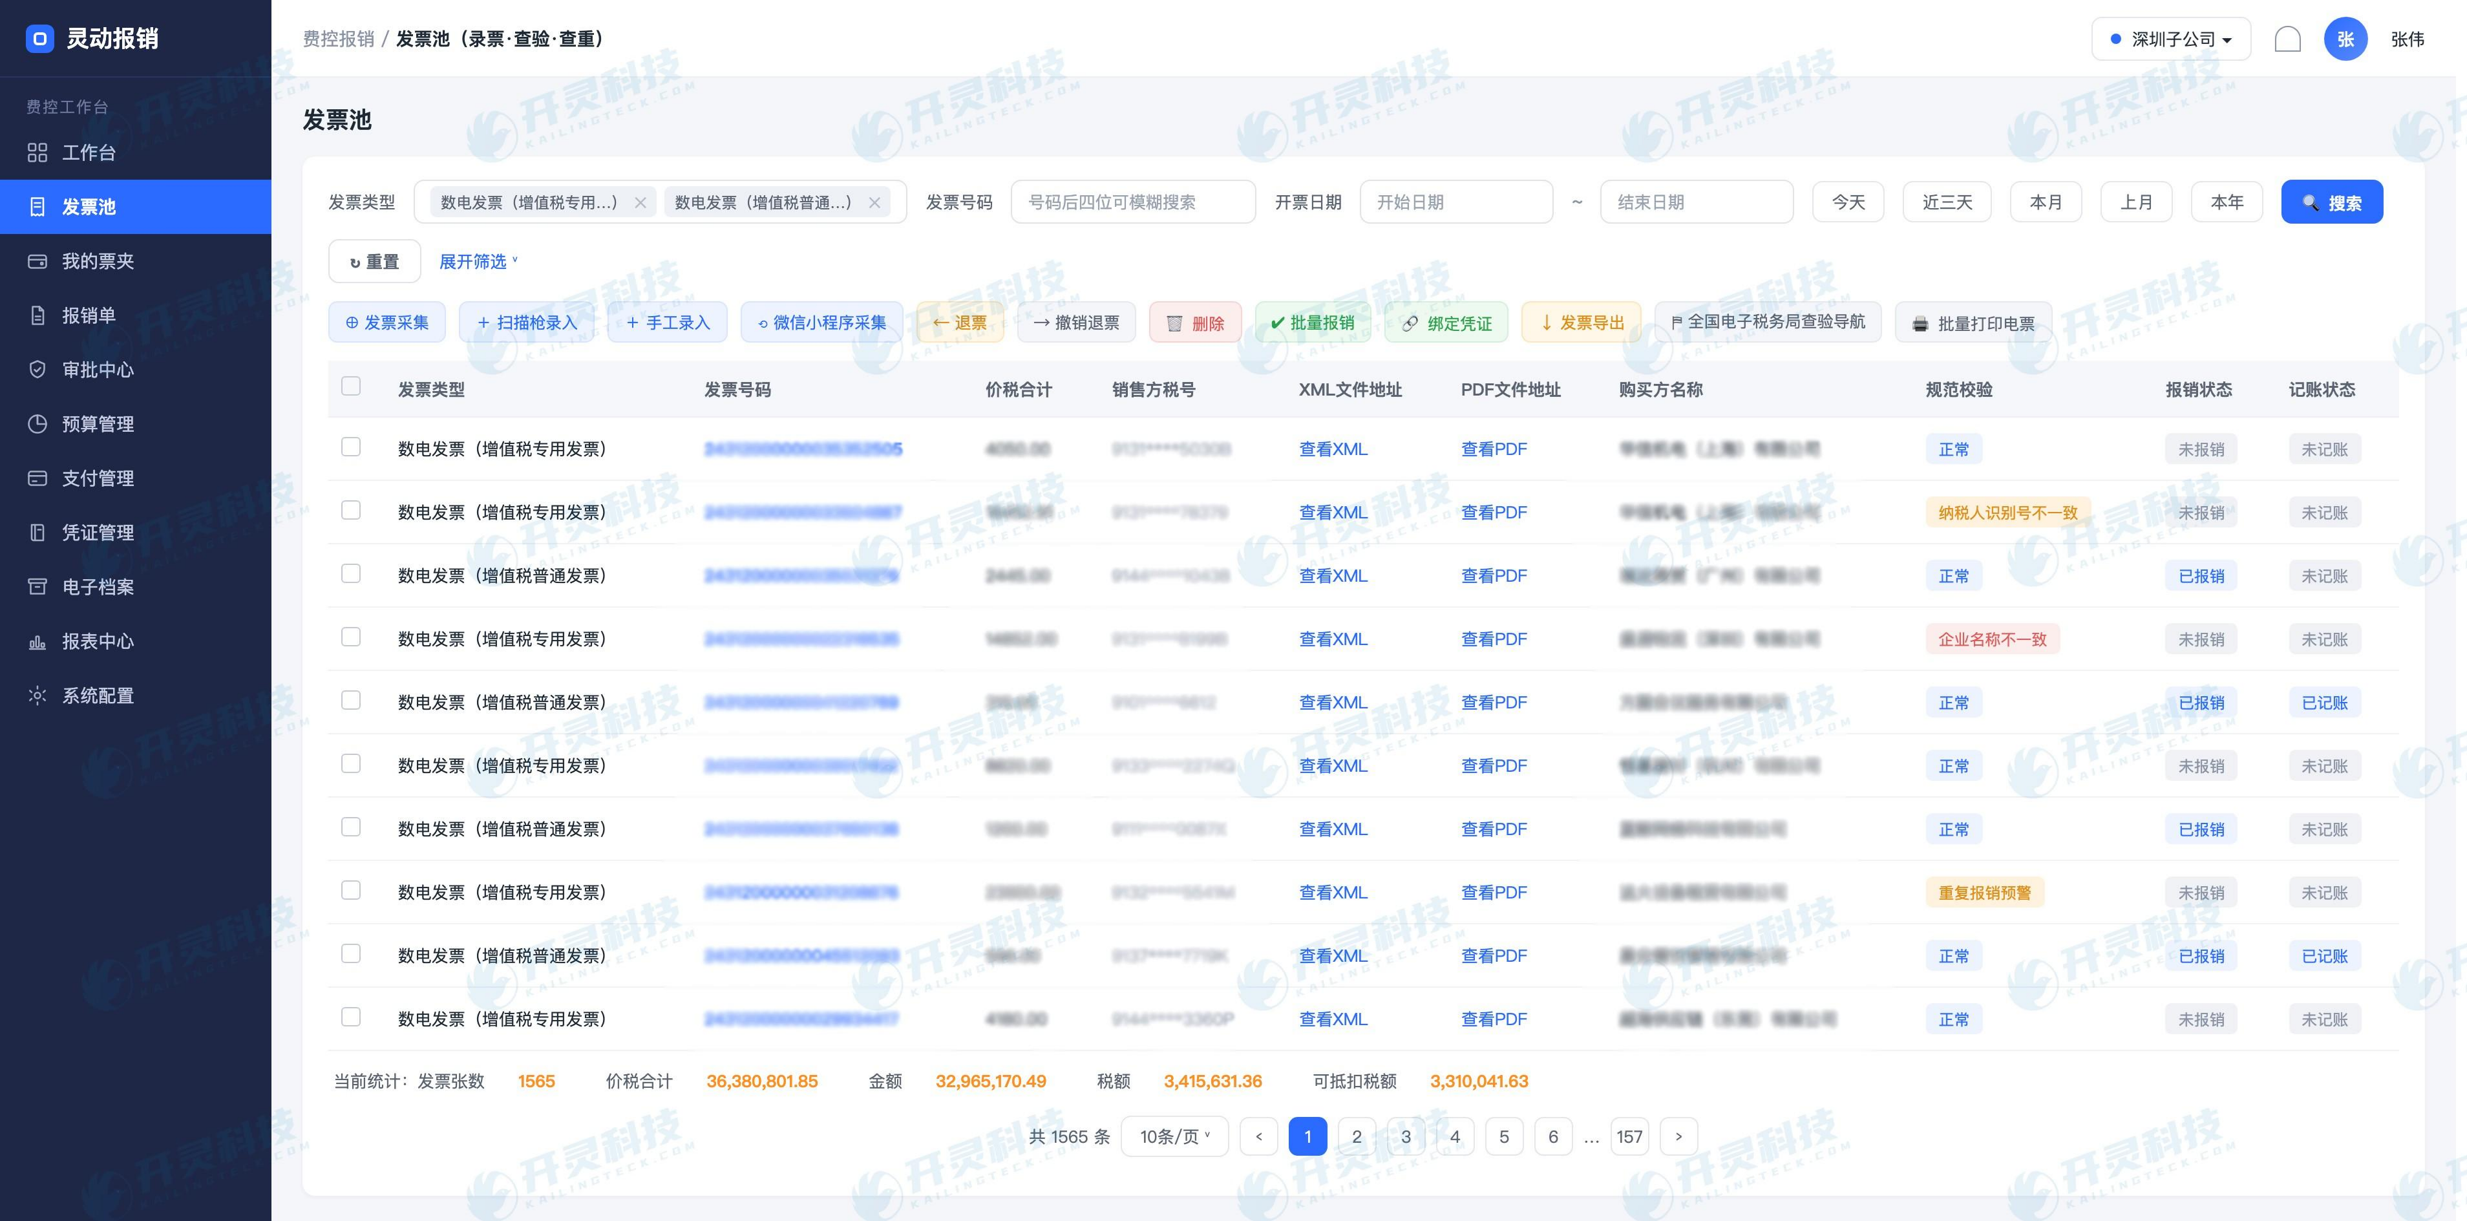This screenshot has height=1221, width=2467.
Task: Go to previous page arrow
Action: click(x=1258, y=1137)
